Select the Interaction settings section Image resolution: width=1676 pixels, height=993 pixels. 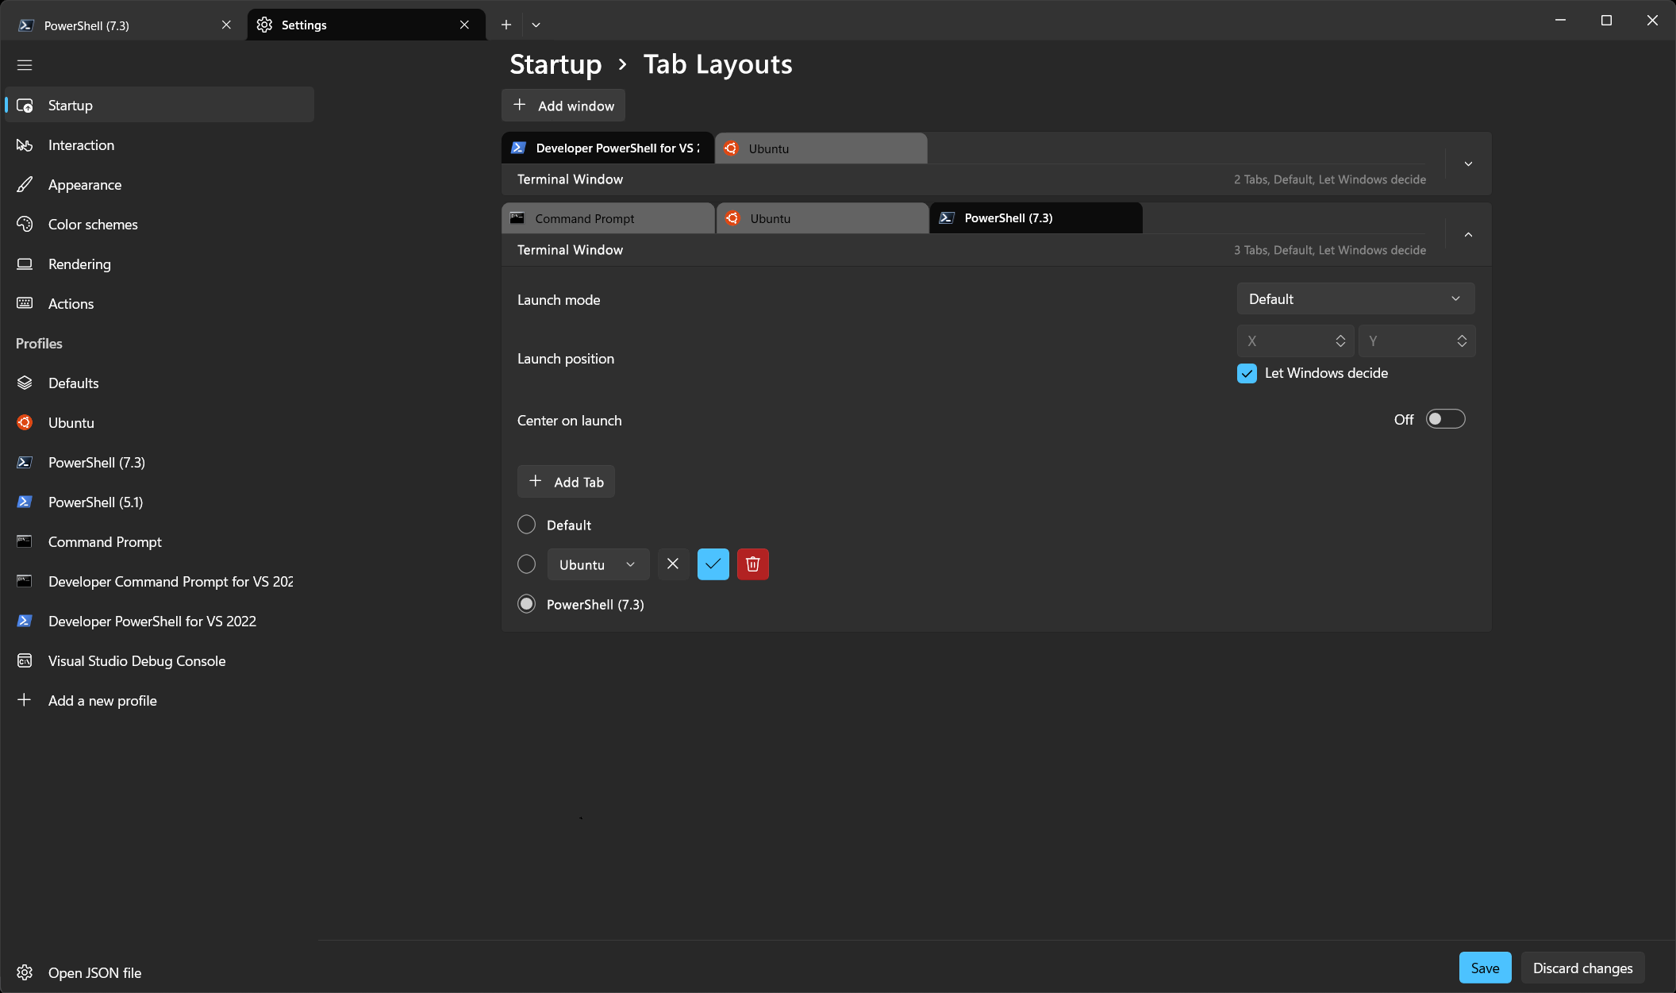click(x=81, y=144)
